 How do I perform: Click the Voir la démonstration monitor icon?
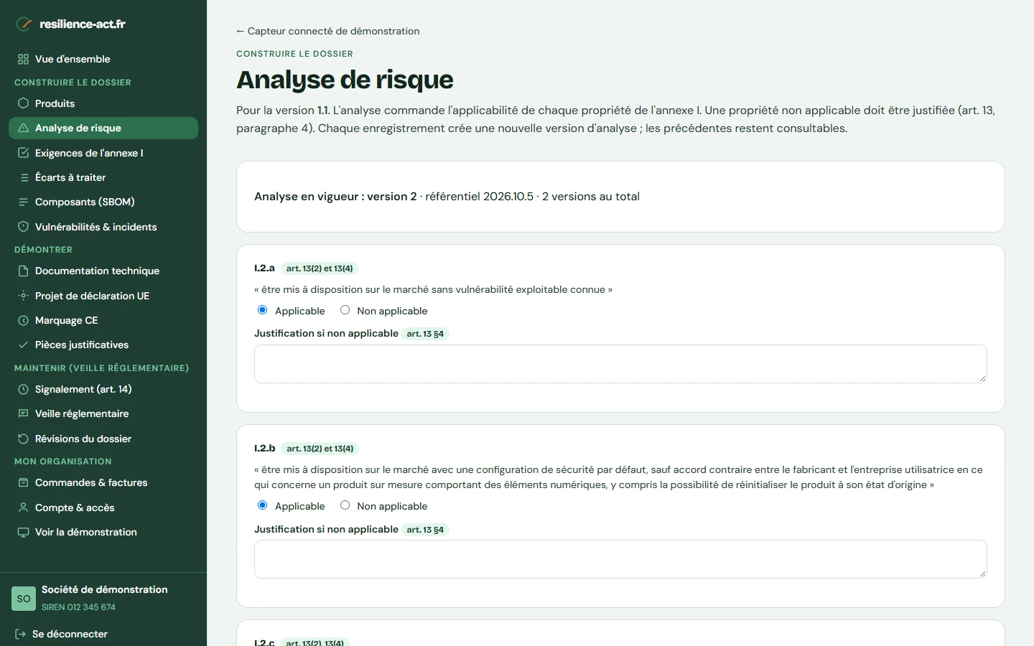click(x=24, y=532)
